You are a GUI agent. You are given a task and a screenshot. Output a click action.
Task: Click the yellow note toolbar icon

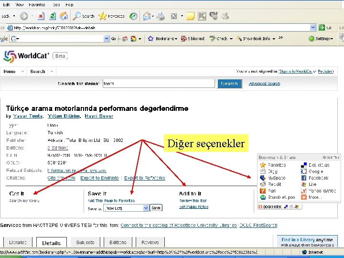tap(191, 16)
